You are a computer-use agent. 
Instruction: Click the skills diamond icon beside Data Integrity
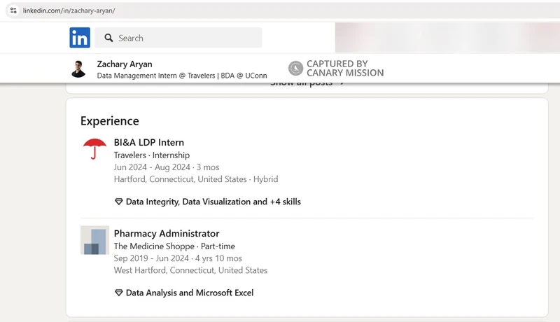[118, 202]
